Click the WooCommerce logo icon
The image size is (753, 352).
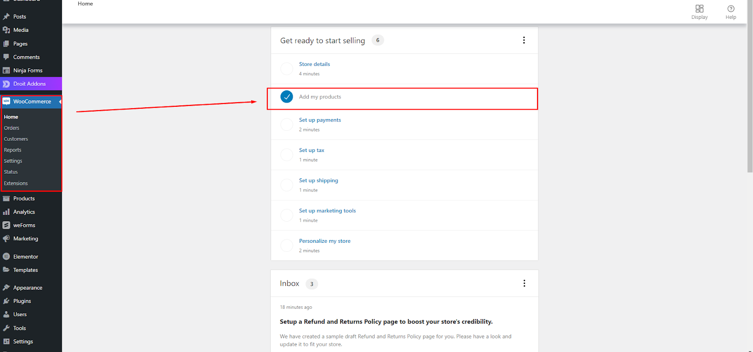tap(6, 101)
